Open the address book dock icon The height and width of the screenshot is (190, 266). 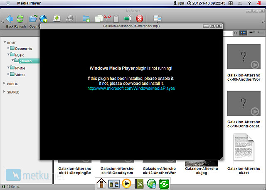(139, 184)
